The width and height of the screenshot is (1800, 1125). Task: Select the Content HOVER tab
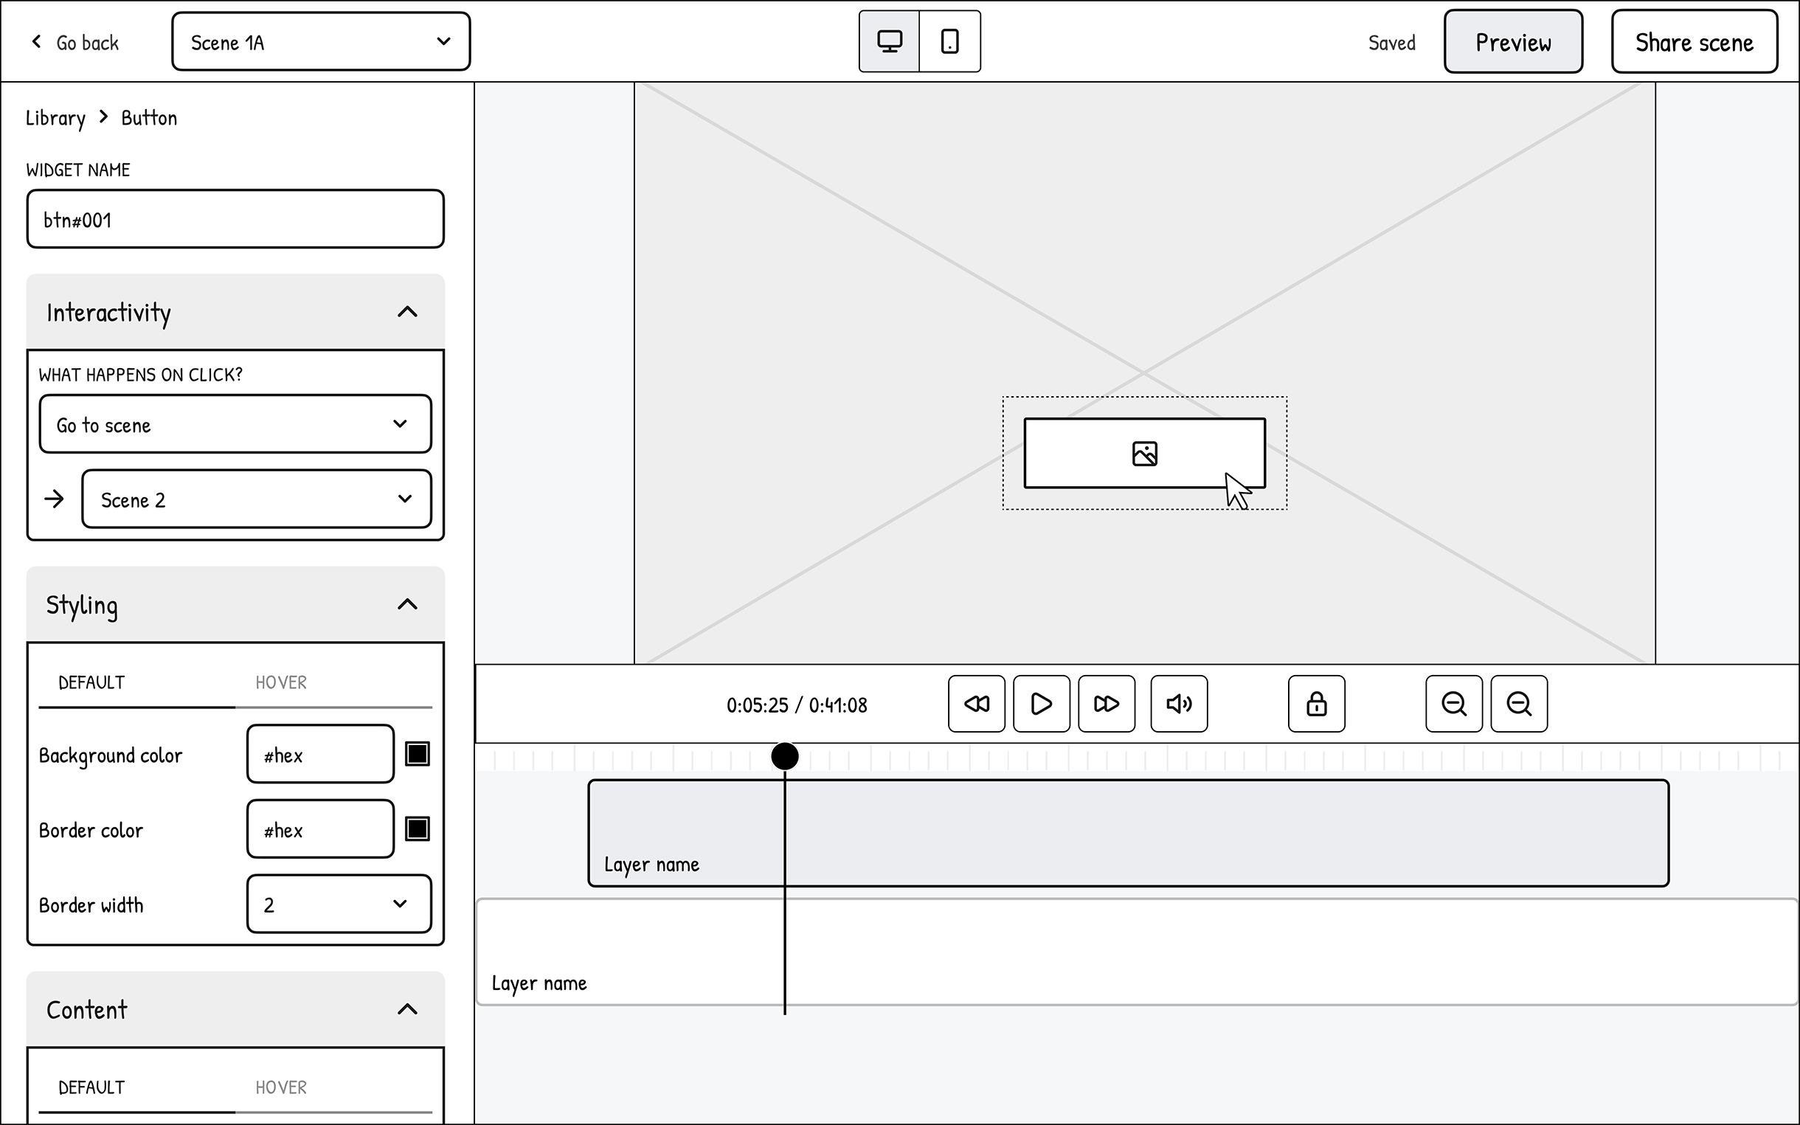pos(333,1088)
